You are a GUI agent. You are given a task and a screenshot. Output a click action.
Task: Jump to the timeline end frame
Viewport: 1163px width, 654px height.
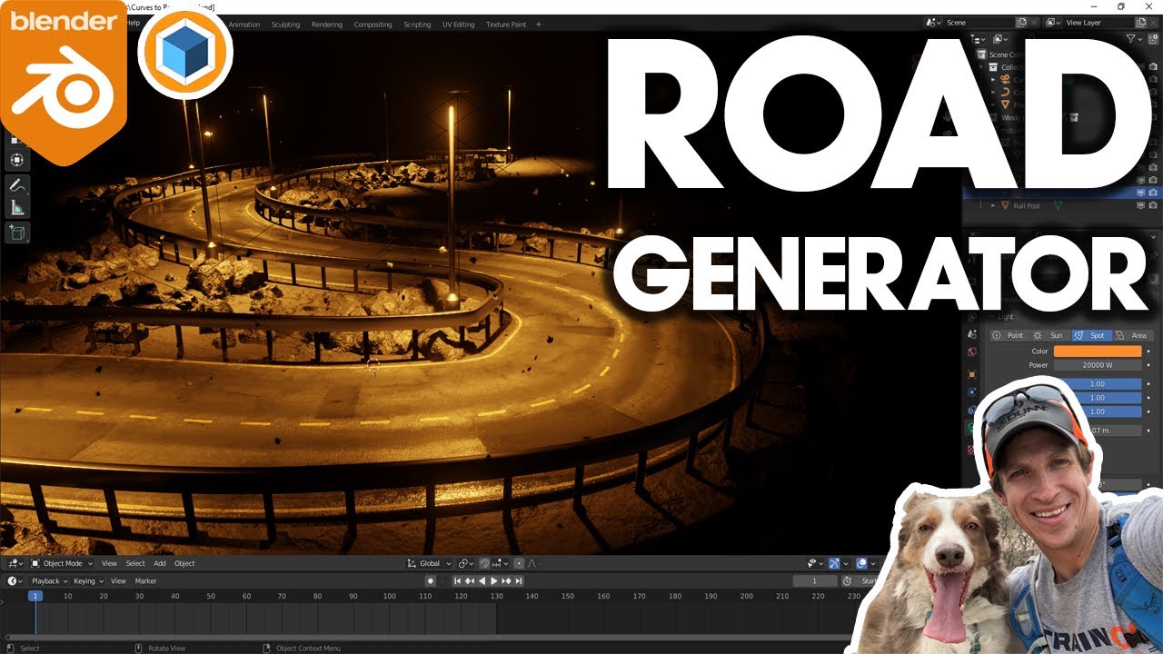tap(518, 580)
